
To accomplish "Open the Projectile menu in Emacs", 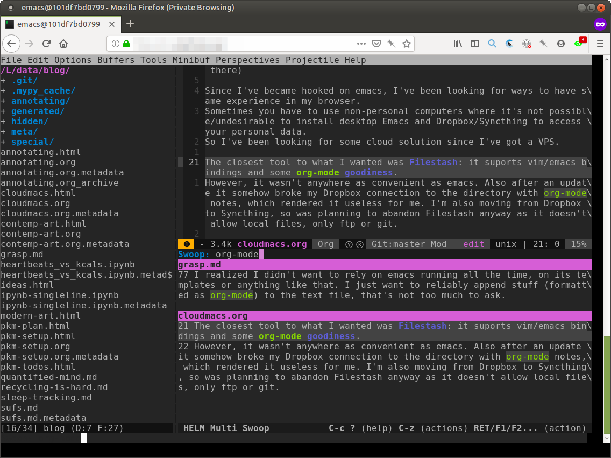I will [x=312, y=60].
